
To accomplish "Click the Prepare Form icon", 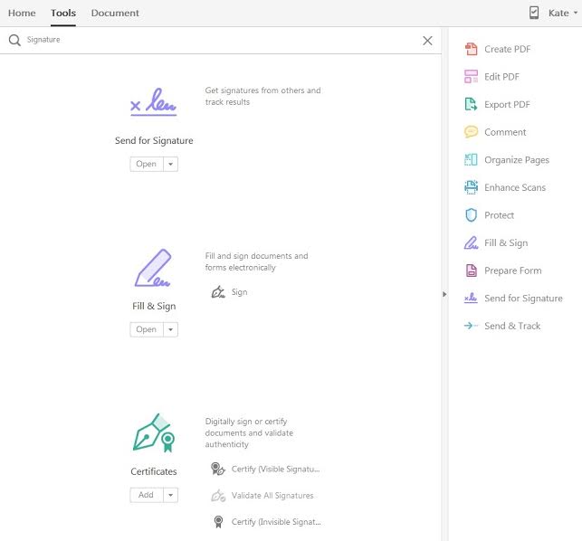I will [471, 270].
